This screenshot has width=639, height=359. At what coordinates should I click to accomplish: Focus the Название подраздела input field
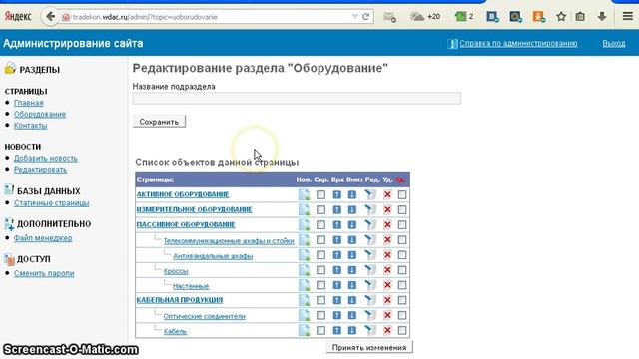[297, 98]
